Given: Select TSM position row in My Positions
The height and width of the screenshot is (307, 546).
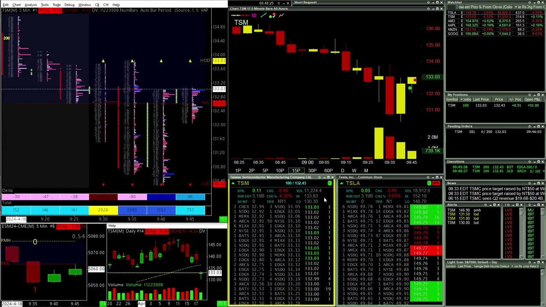Looking at the screenshot, I should 495,105.
